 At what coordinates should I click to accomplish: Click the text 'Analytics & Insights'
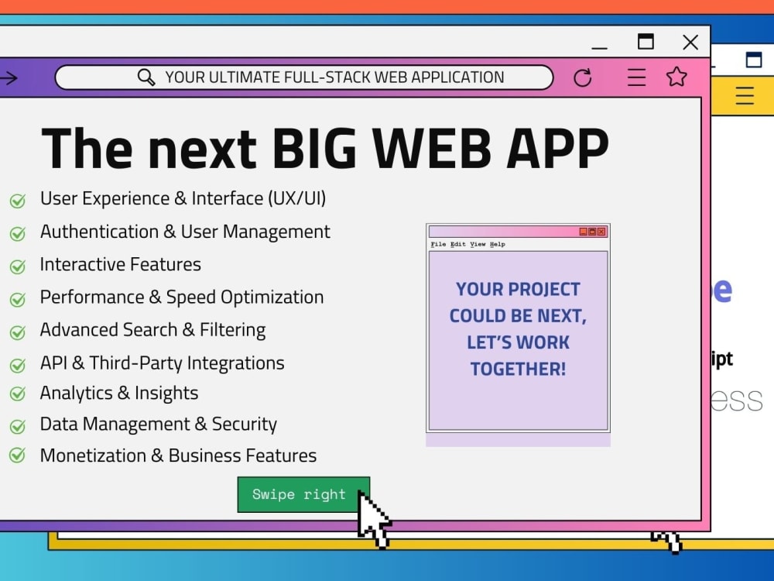click(x=119, y=394)
